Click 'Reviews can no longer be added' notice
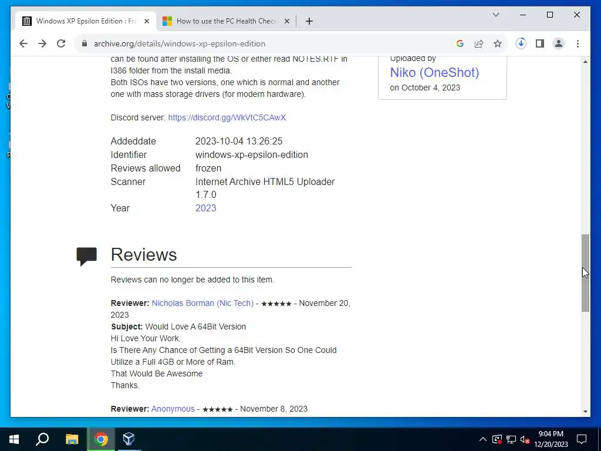The image size is (601, 451). [x=193, y=280]
